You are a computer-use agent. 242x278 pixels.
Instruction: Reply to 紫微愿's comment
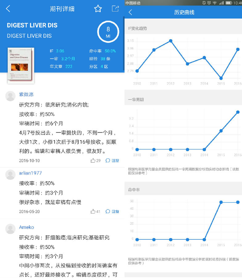112,161
